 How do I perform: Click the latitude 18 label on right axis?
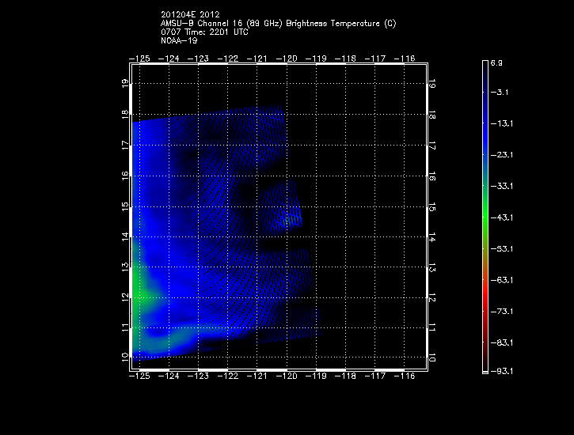pos(432,115)
